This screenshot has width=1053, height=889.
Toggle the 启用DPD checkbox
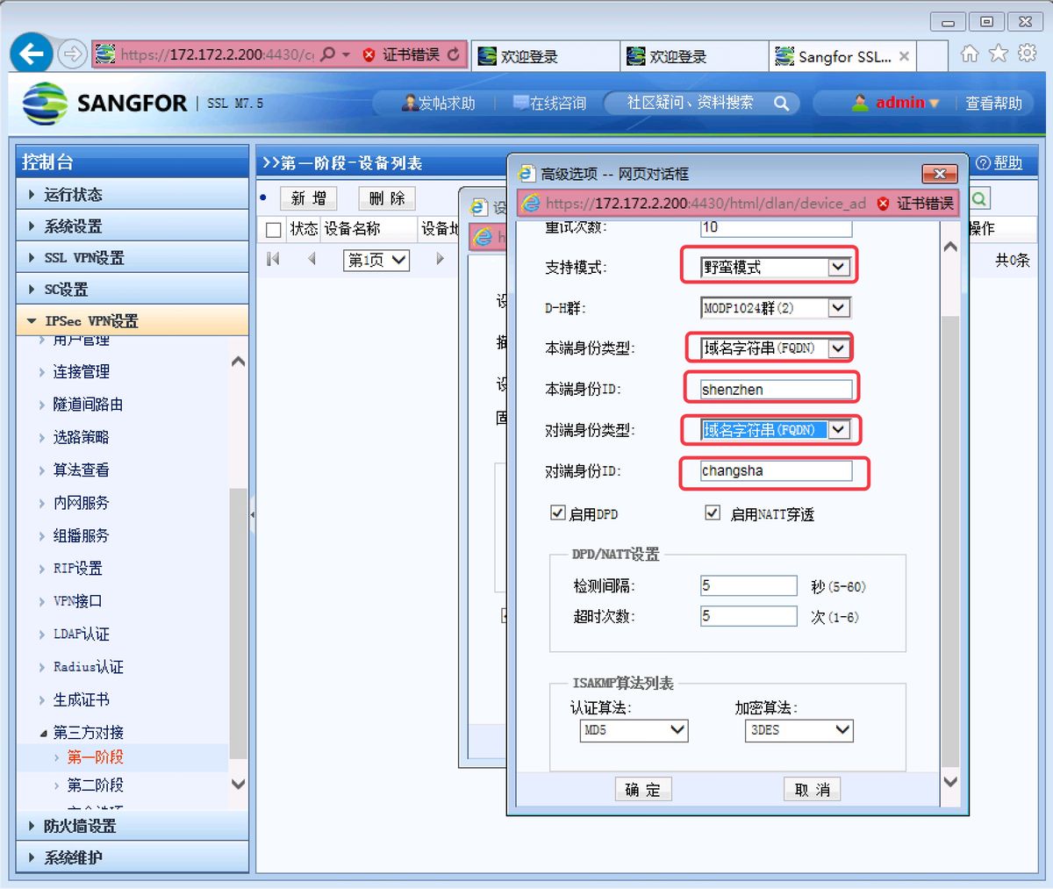(558, 513)
